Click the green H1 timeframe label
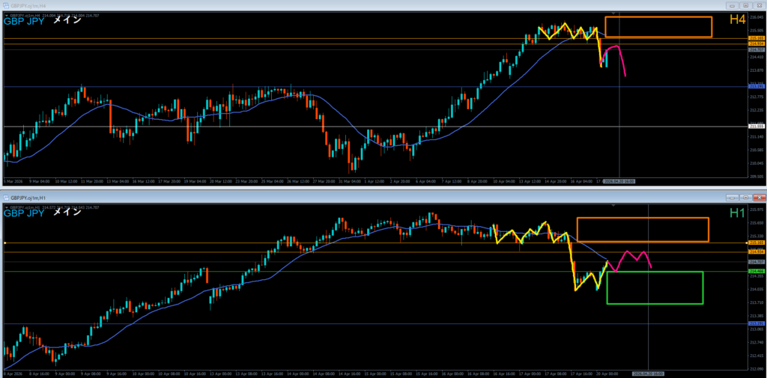 [737, 213]
